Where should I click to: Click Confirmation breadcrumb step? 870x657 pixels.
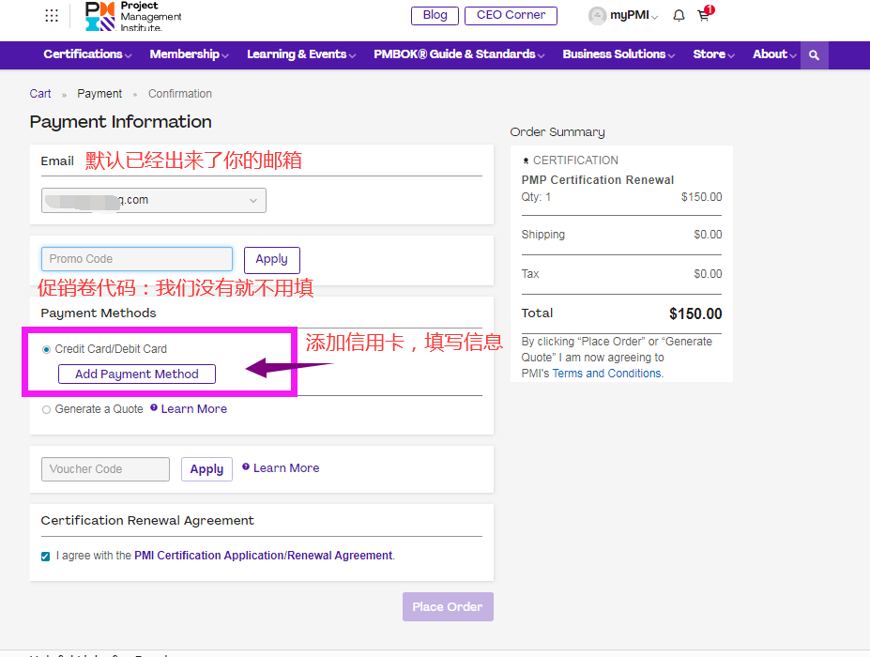[x=180, y=94]
